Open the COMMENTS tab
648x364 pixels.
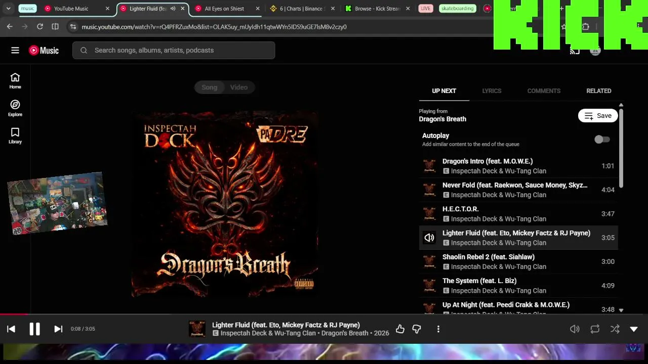click(x=544, y=91)
